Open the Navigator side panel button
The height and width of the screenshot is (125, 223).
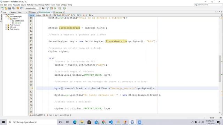[1, 18]
